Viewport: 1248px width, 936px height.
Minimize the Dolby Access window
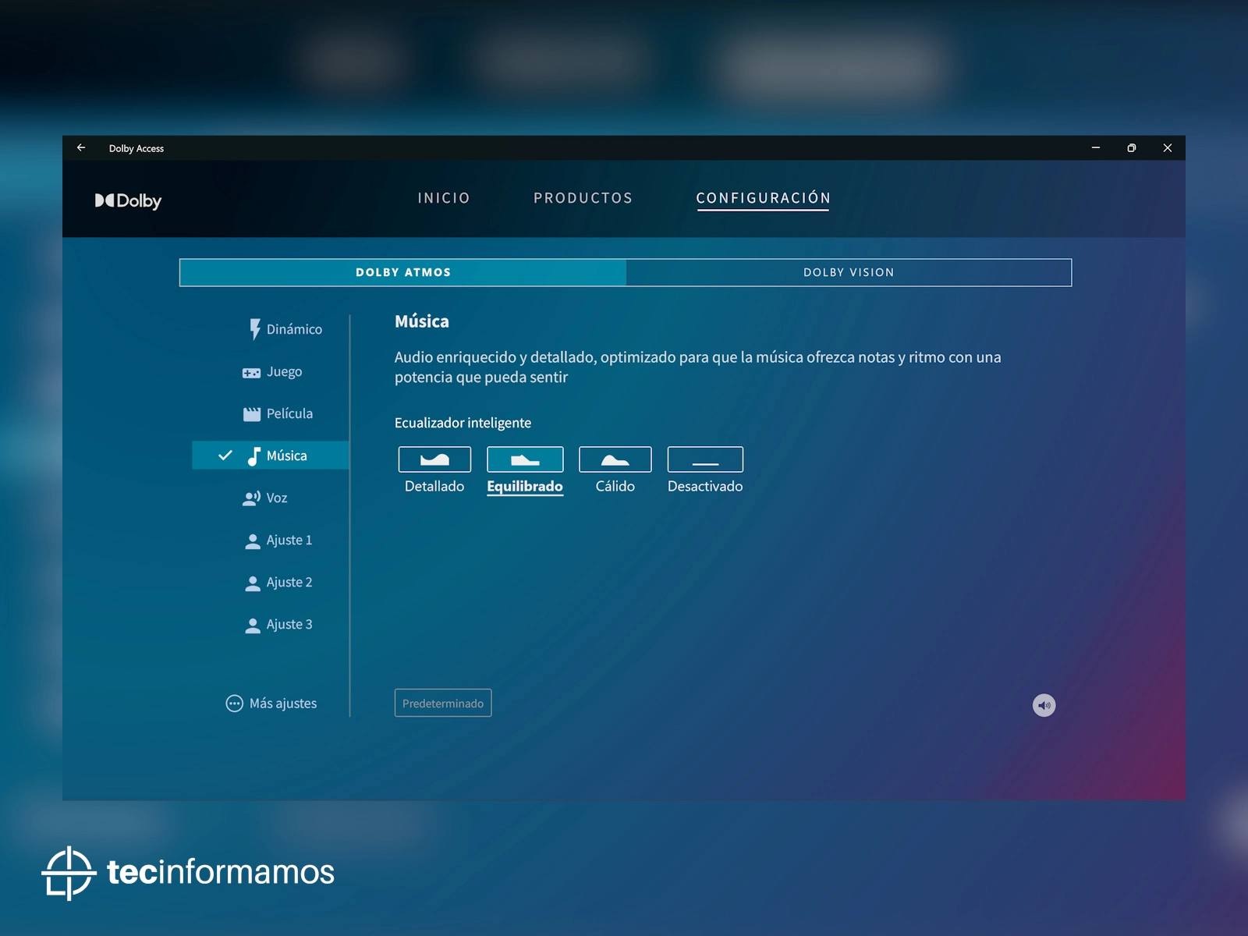pyautogui.click(x=1096, y=147)
